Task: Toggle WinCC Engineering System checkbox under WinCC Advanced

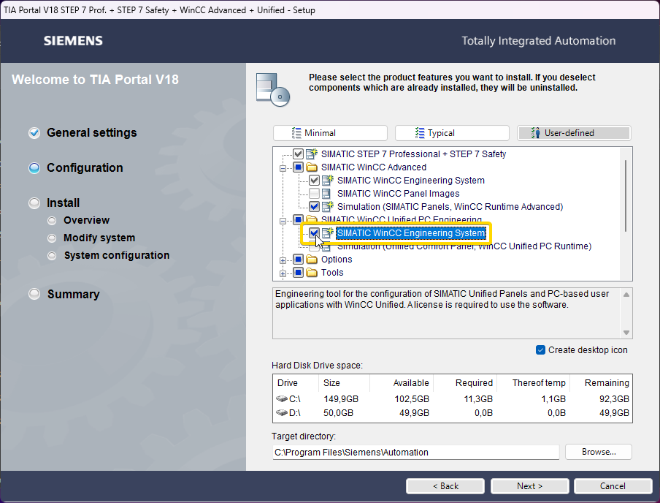Action: pos(314,181)
